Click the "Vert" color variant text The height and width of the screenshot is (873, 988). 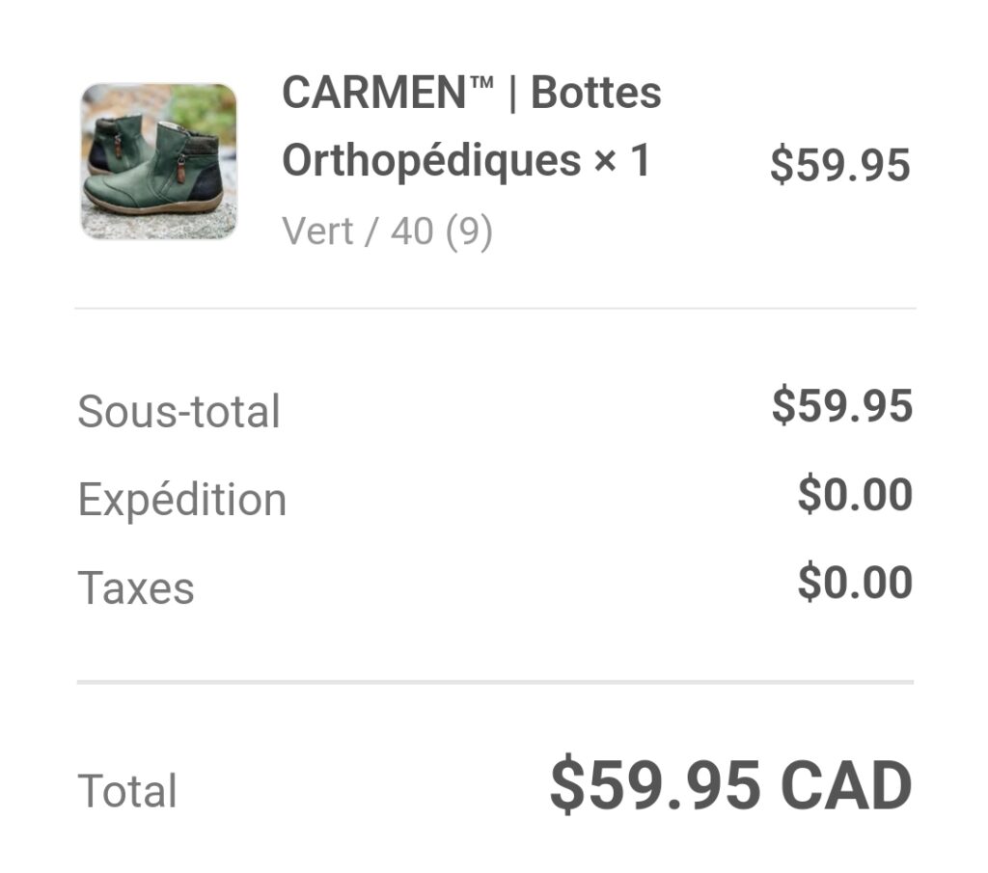(x=317, y=232)
